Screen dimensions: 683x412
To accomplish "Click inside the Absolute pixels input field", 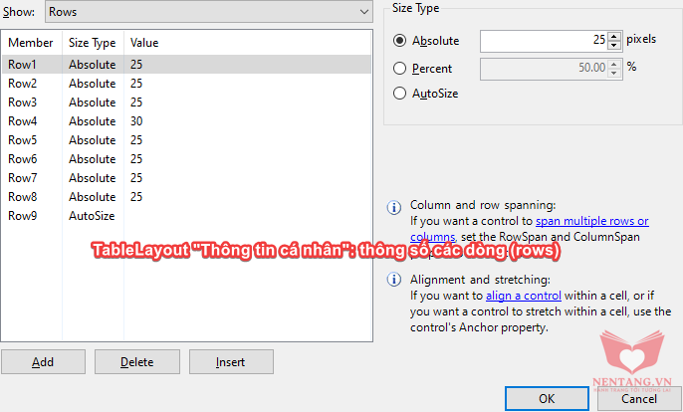I will point(544,41).
